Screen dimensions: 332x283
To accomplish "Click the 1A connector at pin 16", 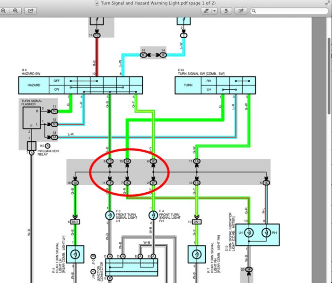I will coord(75,183).
